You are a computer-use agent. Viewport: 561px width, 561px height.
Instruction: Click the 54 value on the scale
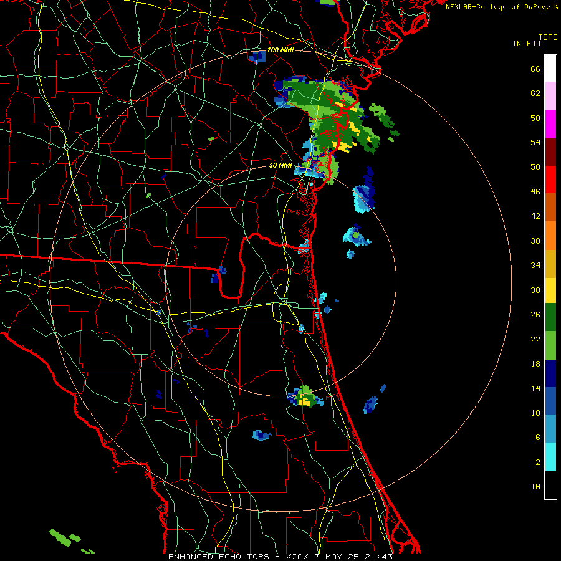[x=535, y=142]
